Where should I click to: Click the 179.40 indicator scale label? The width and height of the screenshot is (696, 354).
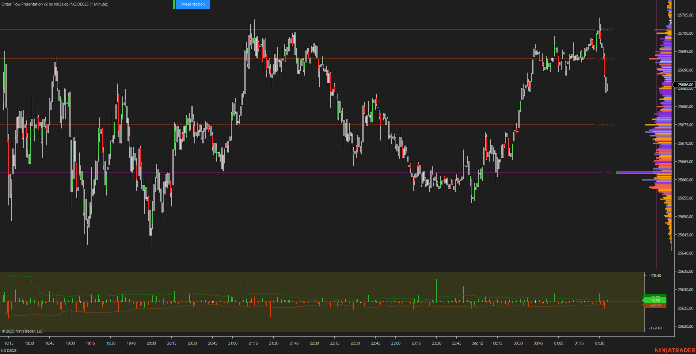(655, 276)
